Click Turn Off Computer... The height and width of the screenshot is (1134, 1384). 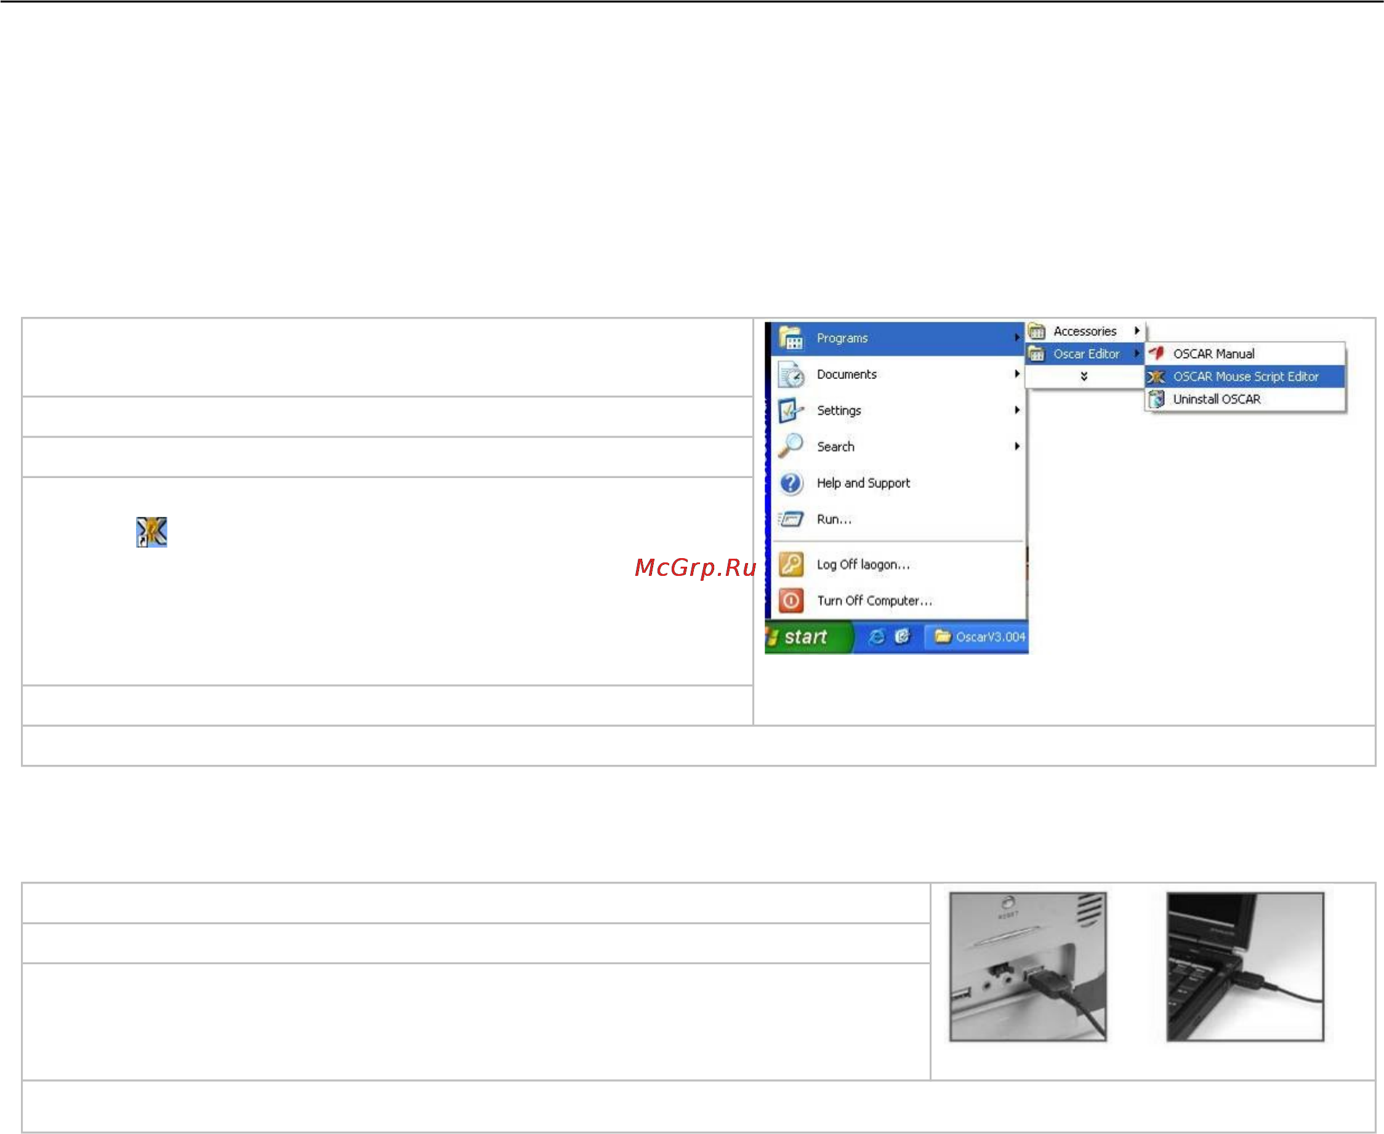[x=898, y=601]
